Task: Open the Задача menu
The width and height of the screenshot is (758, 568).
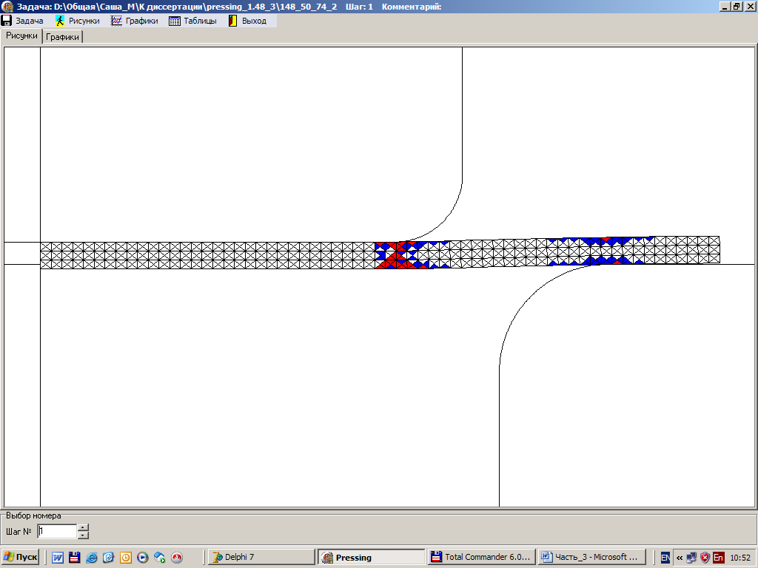Action: [x=23, y=21]
